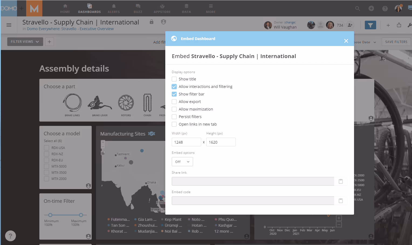Click the Width (px) input field
Viewport: 412px width, 245px height.
[x=186, y=142]
